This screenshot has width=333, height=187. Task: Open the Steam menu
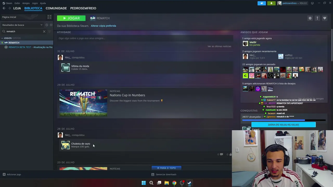click(9, 3)
